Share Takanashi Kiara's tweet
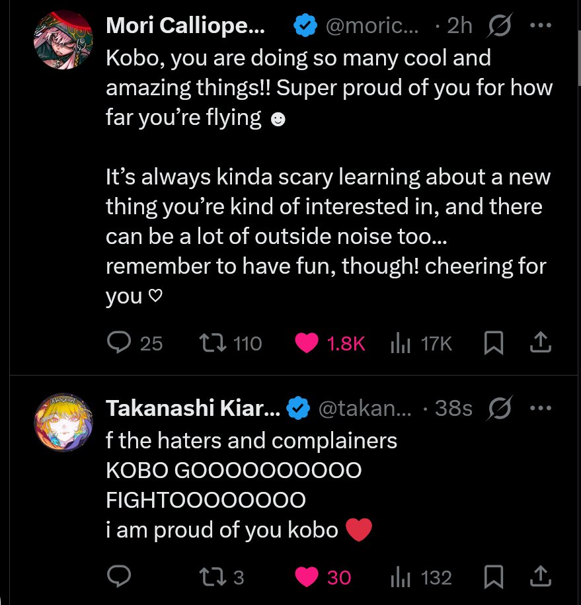The image size is (581, 605). [540, 577]
